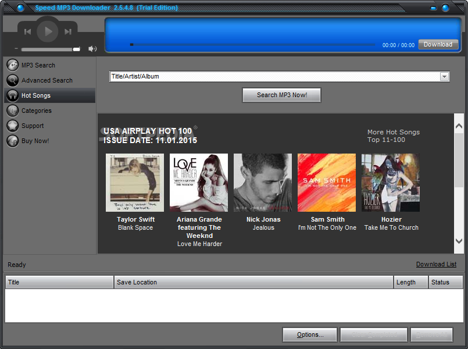Click the Categories icon
Image resolution: width=468 pixels, height=349 pixels.
13,111
